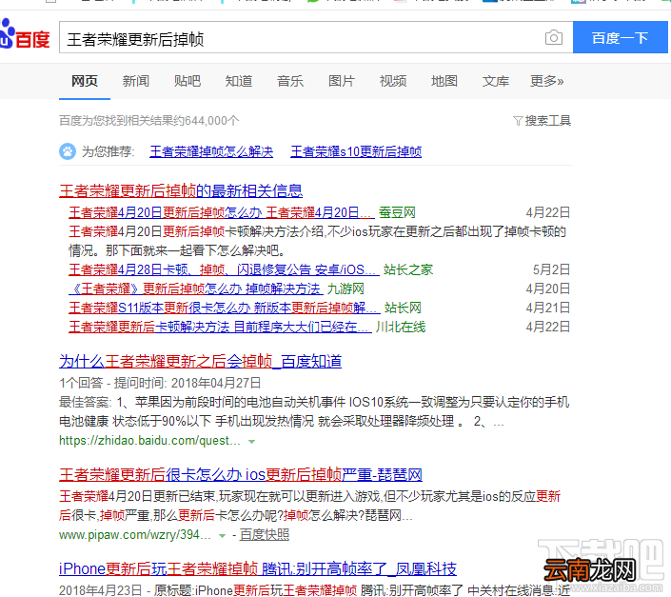This screenshot has width=671, height=597.
Task: Click the 4月21日 date entry
Action: coord(548,308)
